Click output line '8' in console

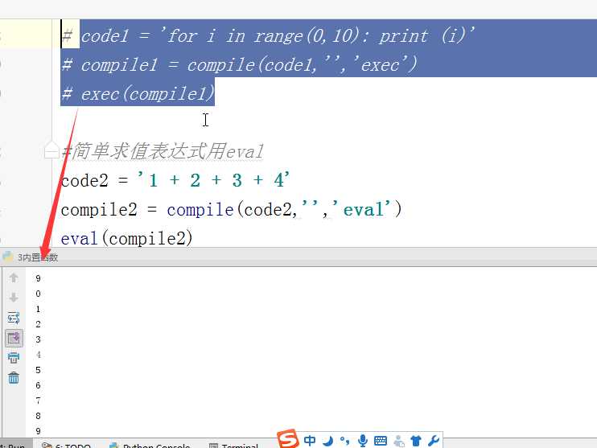pos(38,416)
